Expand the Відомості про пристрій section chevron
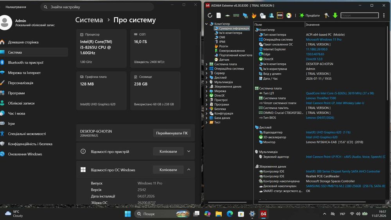 (189, 152)
